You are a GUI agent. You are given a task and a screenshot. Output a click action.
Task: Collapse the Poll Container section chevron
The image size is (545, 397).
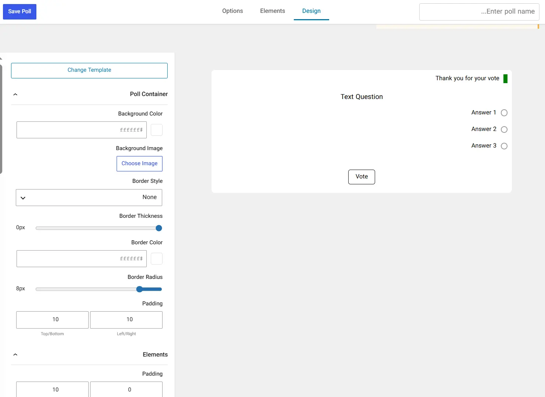coord(15,95)
